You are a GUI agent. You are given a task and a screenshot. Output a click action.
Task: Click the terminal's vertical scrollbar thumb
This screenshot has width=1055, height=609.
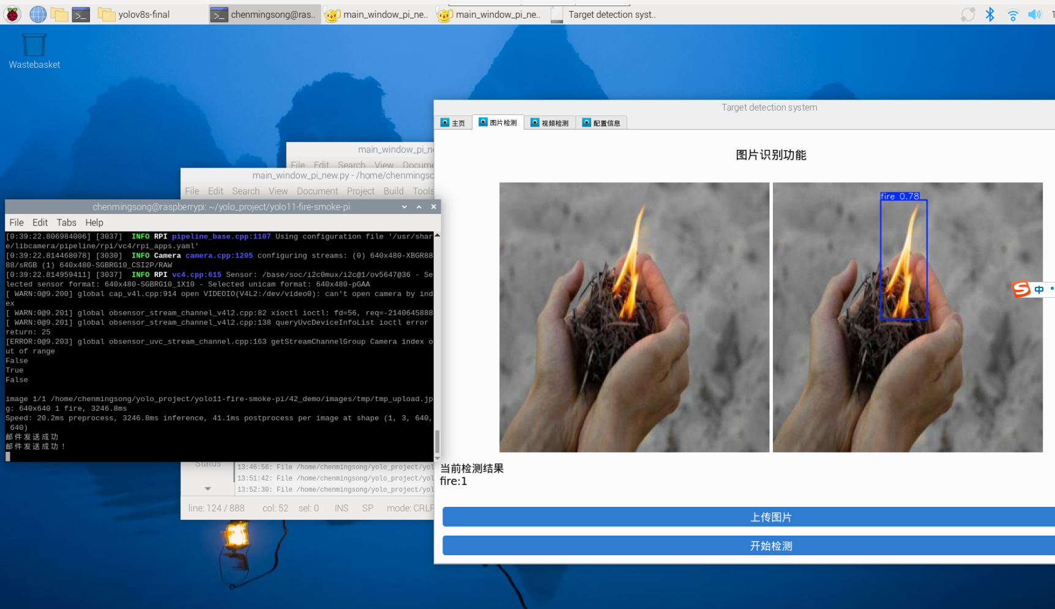coord(437,441)
